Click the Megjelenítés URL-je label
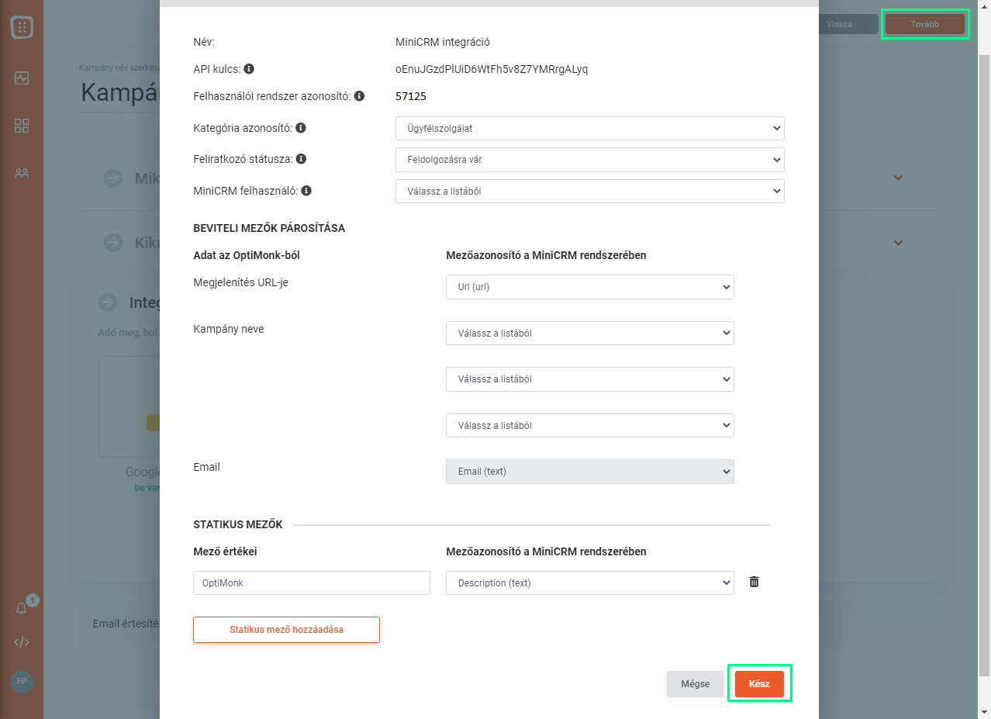This screenshot has width=991, height=719. (x=240, y=282)
